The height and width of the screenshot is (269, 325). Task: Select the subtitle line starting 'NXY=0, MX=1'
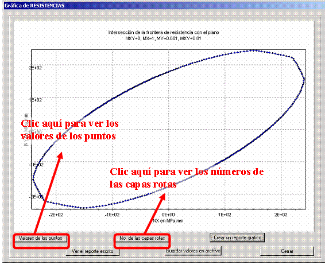tap(163, 38)
